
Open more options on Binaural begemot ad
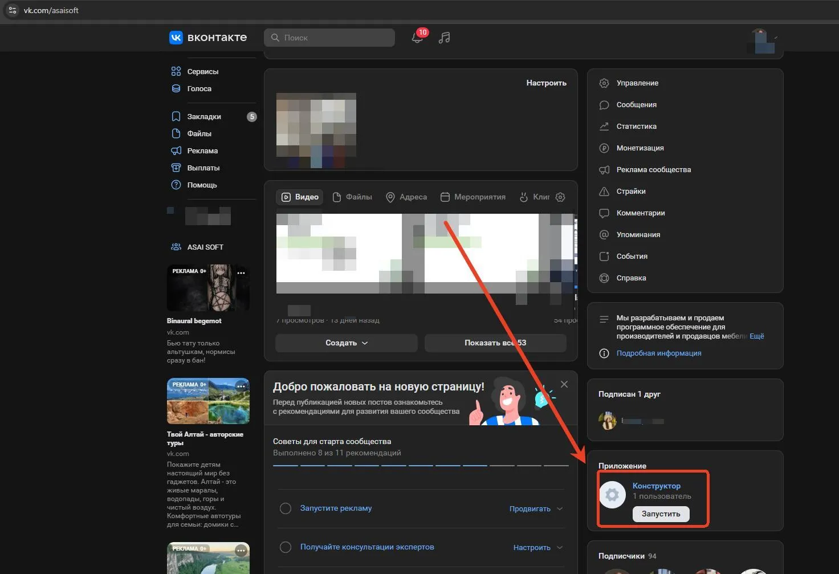241,273
